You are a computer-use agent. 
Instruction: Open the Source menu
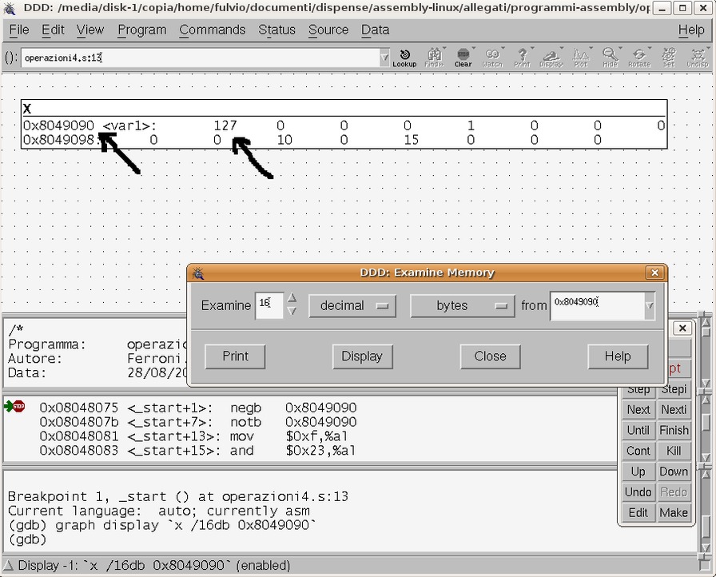(x=328, y=30)
